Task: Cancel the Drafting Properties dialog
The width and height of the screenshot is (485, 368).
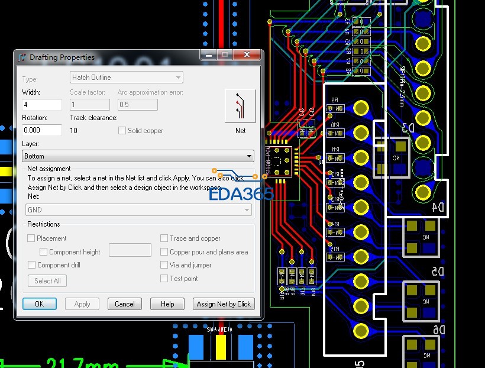Action: (125, 304)
